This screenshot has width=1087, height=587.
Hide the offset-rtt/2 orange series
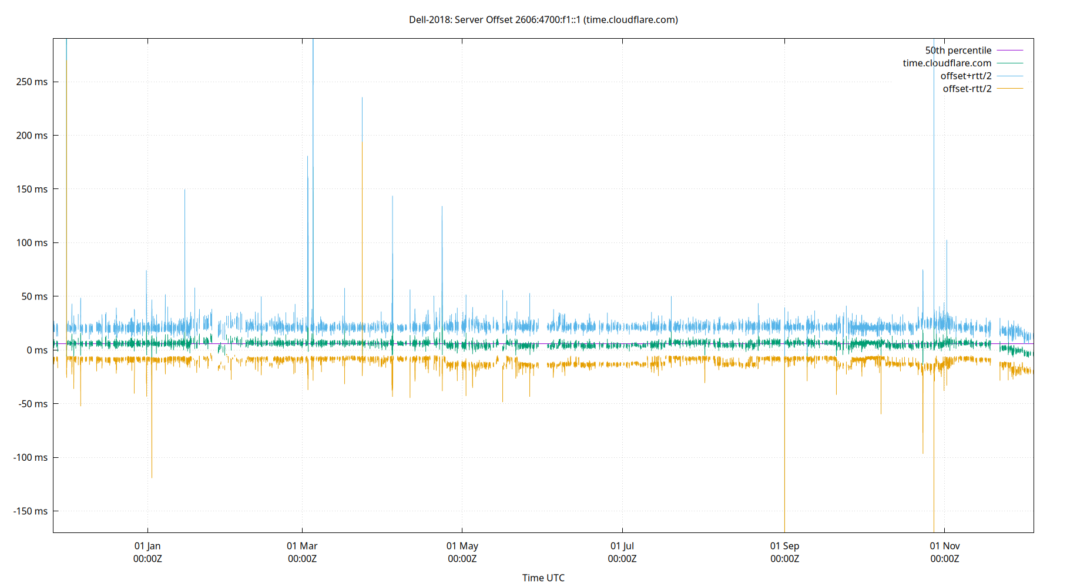(966, 88)
